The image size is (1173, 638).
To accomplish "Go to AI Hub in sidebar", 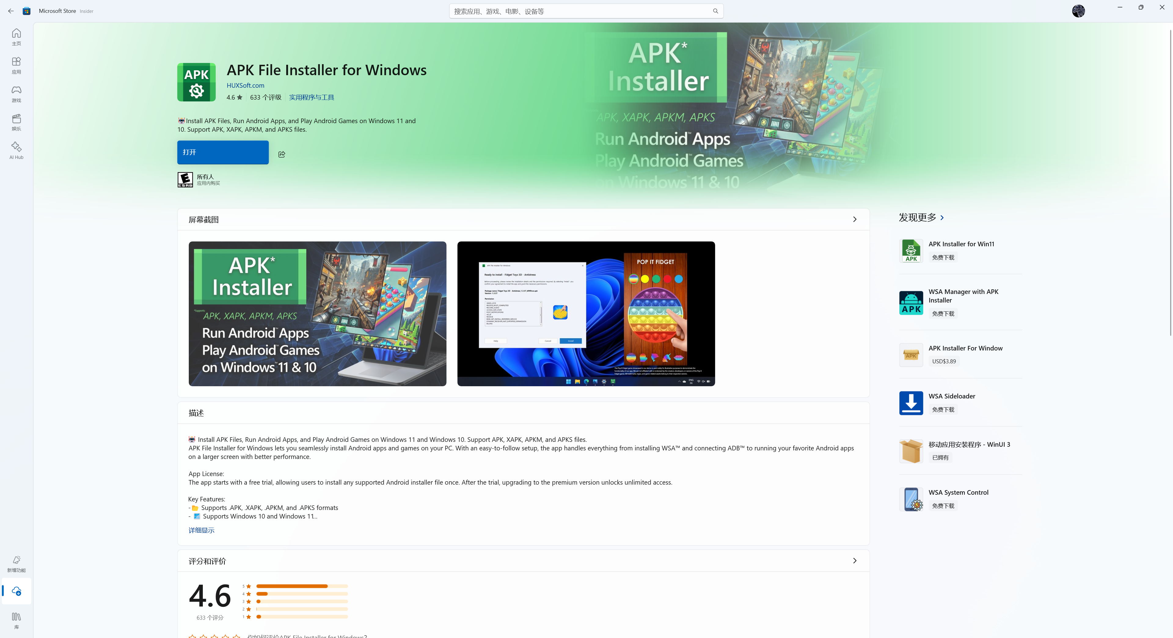I will (x=16, y=150).
